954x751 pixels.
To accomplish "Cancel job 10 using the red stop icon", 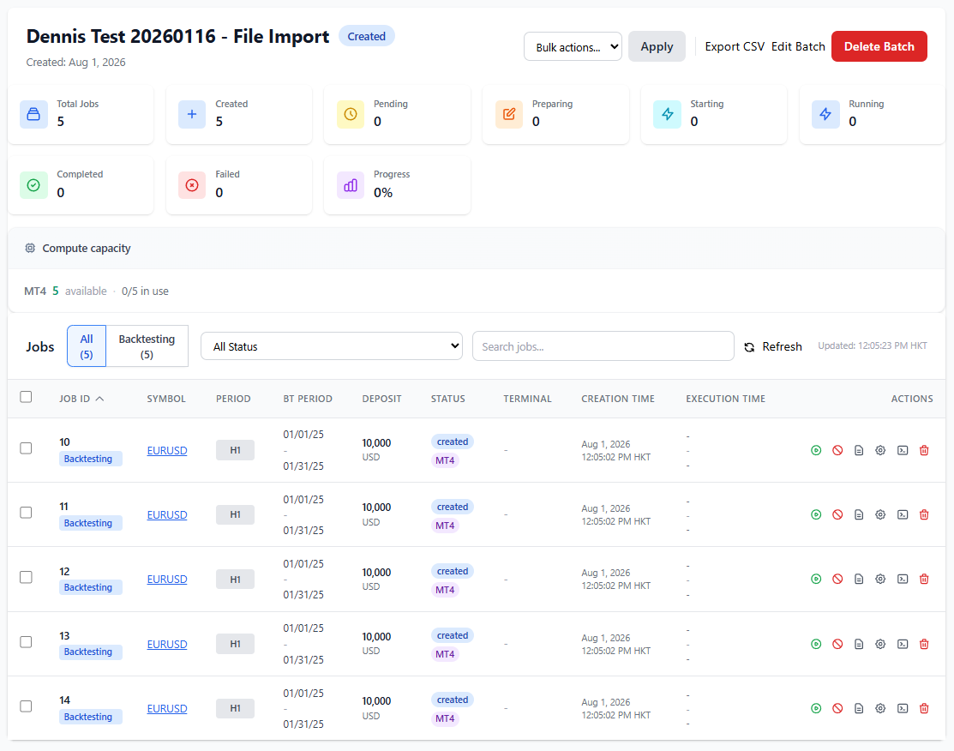I will coord(837,450).
